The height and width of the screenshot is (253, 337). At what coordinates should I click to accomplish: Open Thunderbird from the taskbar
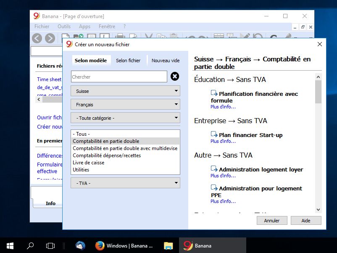pyautogui.click(x=80, y=246)
